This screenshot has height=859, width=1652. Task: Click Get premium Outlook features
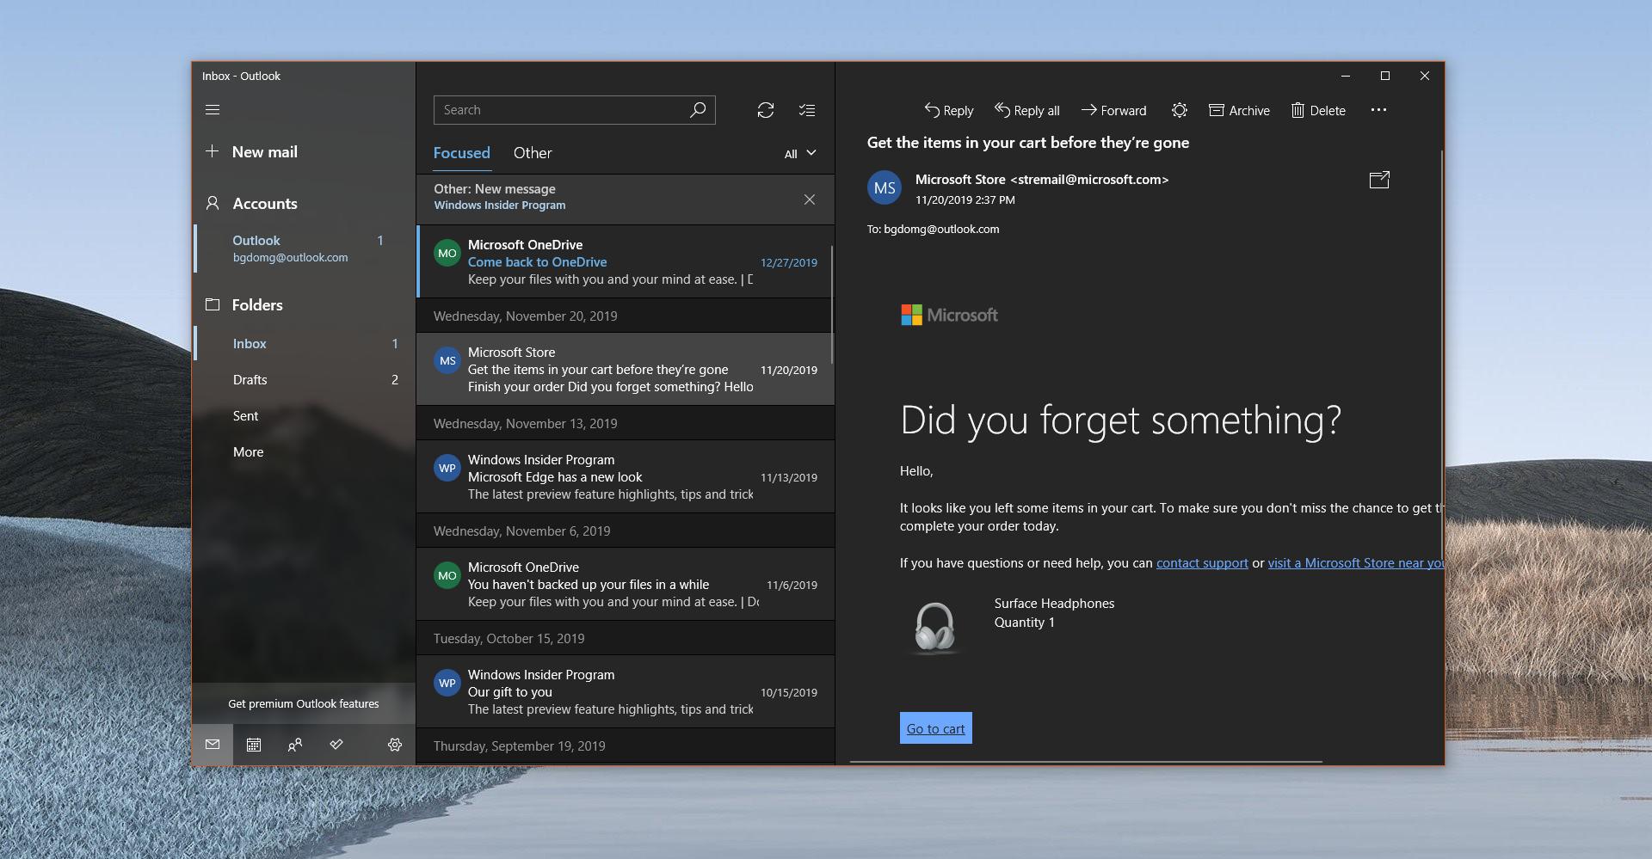coord(304,703)
